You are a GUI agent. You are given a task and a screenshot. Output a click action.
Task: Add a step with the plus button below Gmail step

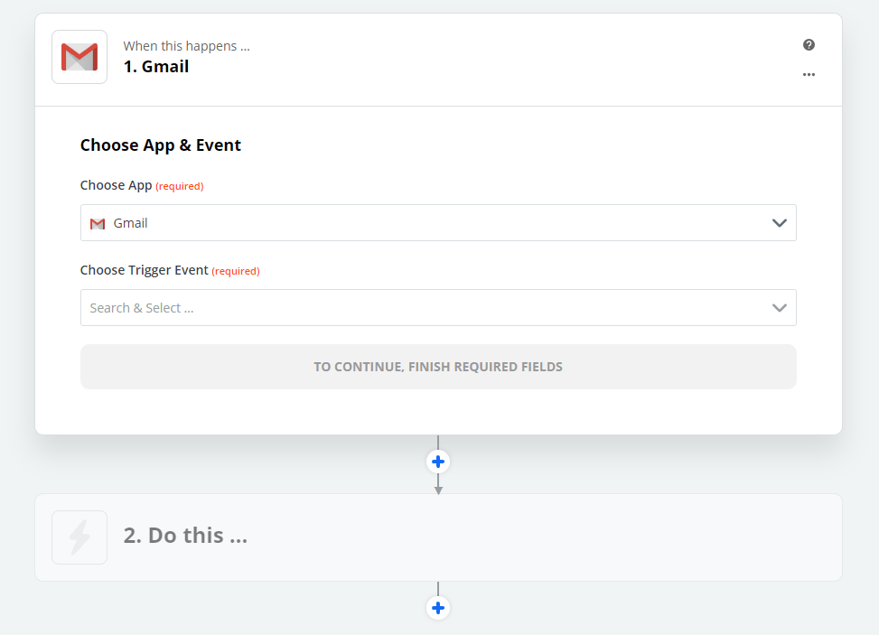tap(438, 462)
